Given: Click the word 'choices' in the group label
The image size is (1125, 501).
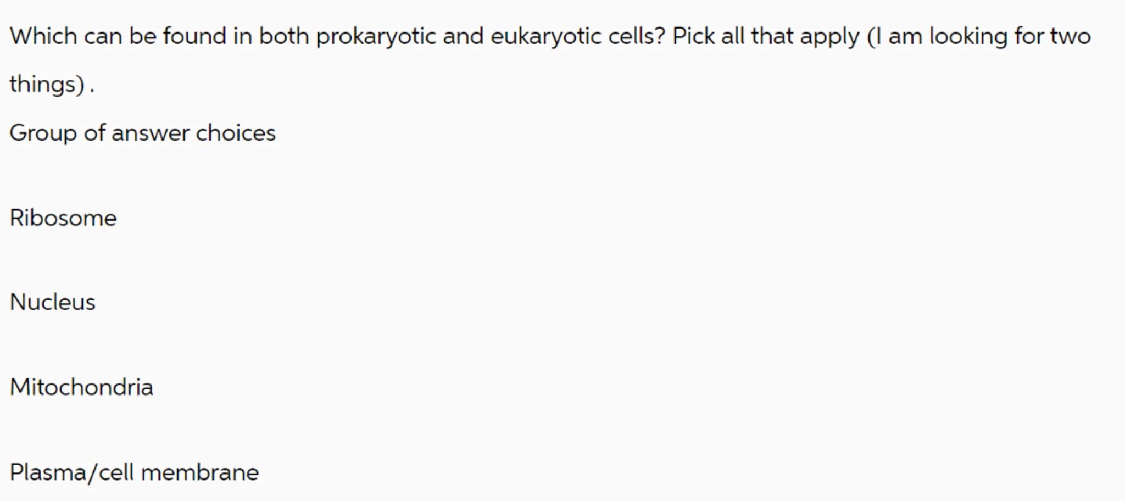Looking at the screenshot, I should [236, 133].
